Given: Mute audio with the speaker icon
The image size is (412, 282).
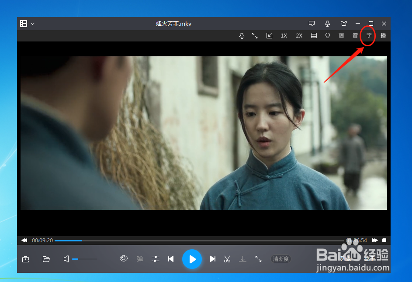Looking at the screenshot, I should [66, 259].
